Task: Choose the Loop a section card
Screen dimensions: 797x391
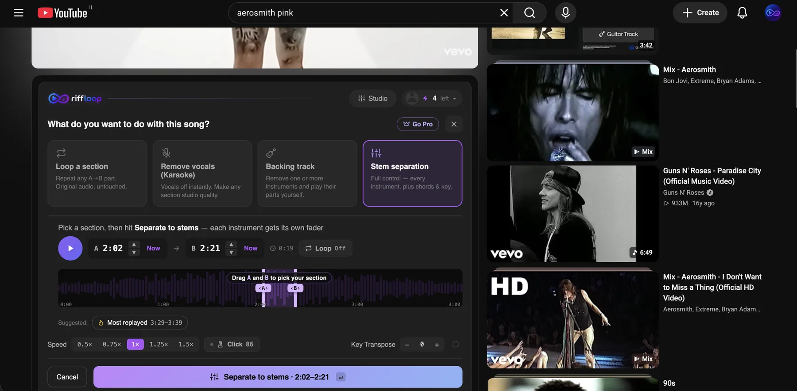Action: [x=97, y=173]
